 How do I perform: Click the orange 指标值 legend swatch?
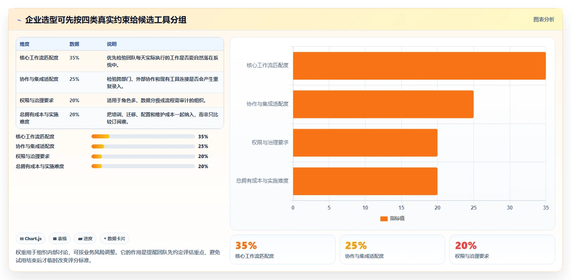pyautogui.click(x=384, y=218)
